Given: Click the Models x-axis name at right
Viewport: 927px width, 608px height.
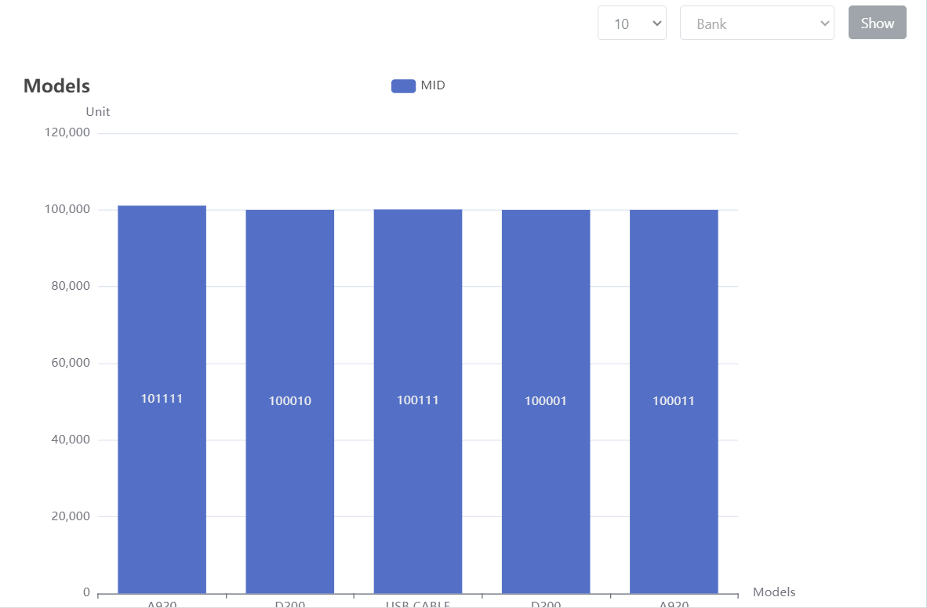Looking at the screenshot, I should click(774, 592).
